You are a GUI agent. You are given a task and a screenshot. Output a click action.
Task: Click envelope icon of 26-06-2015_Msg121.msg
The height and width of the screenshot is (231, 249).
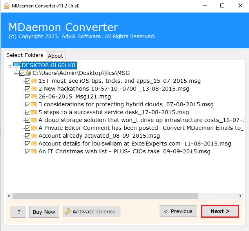point(34,96)
